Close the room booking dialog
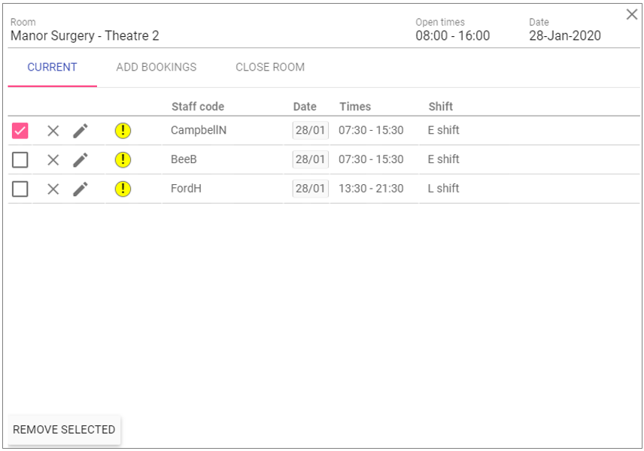 point(632,14)
